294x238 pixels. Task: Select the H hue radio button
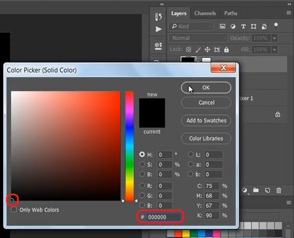click(x=142, y=154)
